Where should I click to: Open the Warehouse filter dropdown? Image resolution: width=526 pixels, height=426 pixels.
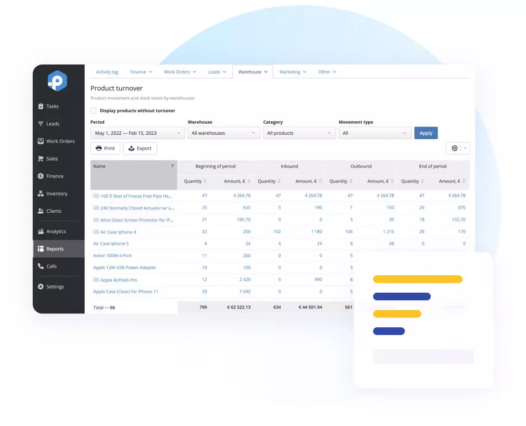(224, 132)
